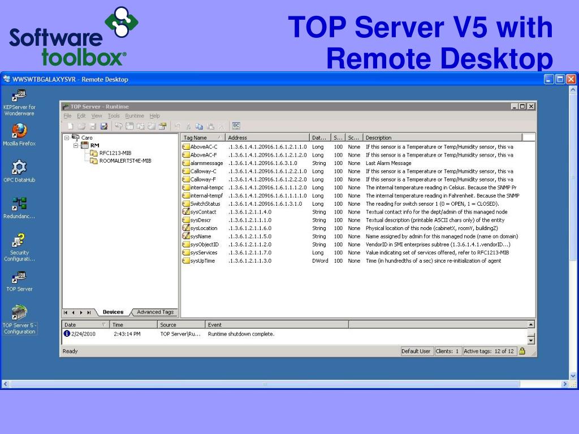Select the ROOMALERTST4E-MIB tag group
The width and height of the screenshot is (579, 434).
pyautogui.click(x=125, y=160)
